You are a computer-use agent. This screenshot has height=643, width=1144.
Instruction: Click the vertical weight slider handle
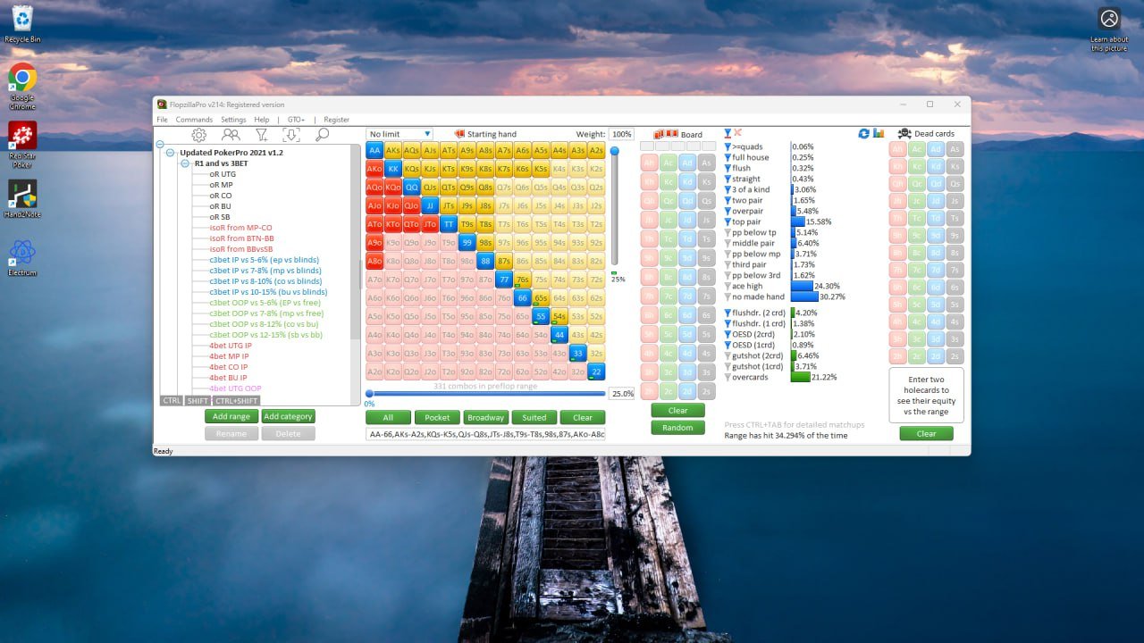tap(614, 151)
